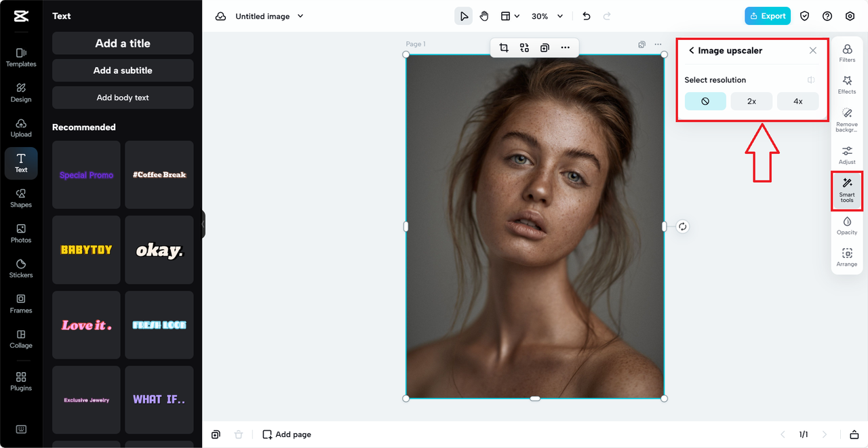Click Add a title button
Image resolution: width=868 pixels, height=448 pixels.
[123, 43]
